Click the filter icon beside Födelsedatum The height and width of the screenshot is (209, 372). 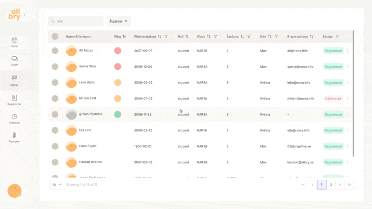[166, 37]
